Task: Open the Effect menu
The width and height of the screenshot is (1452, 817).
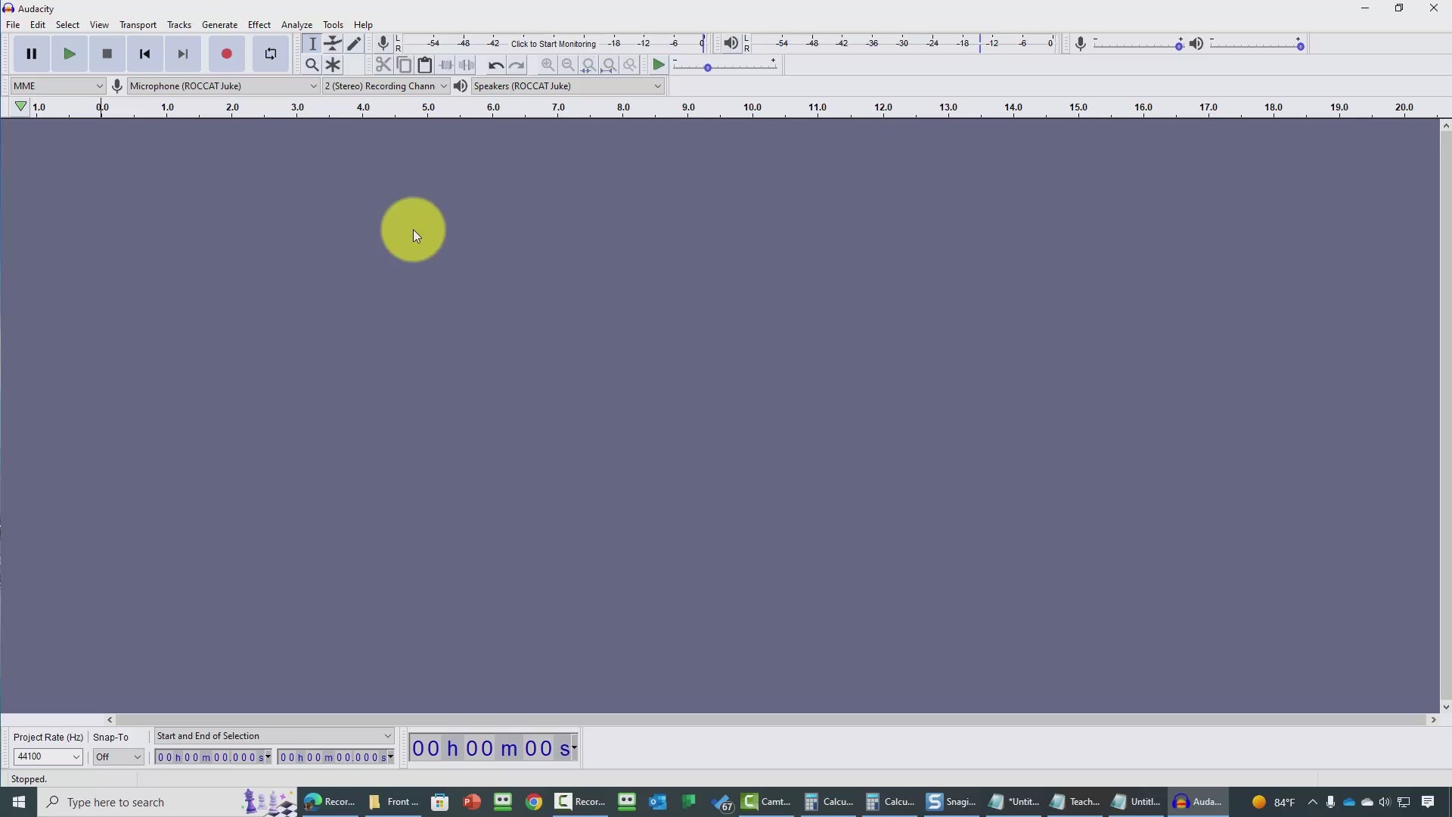Action: coord(259,25)
